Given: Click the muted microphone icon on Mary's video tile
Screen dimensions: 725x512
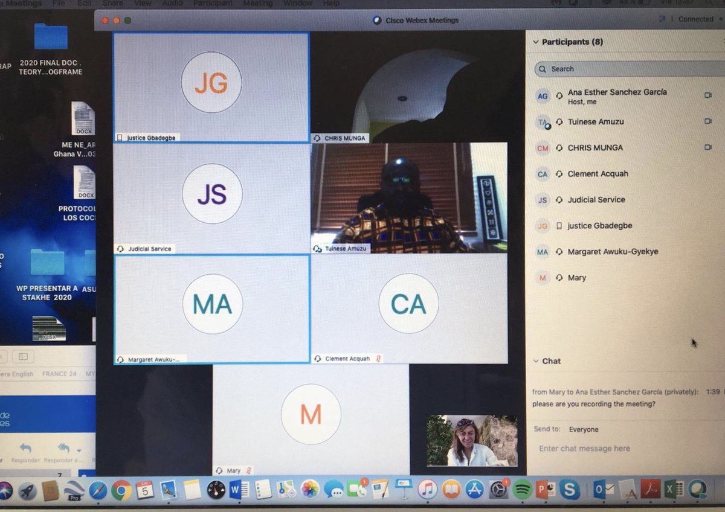Looking at the screenshot, I should pos(248,470).
